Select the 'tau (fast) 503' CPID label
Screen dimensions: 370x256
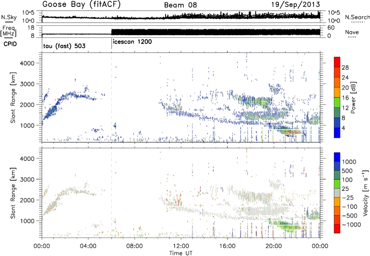pos(64,46)
